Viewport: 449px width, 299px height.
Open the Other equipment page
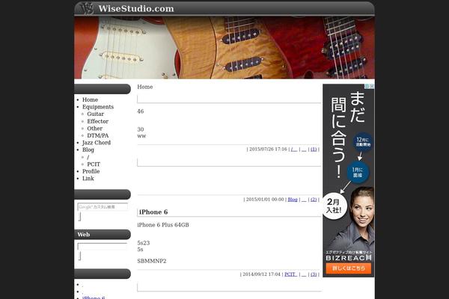(95, 129)
